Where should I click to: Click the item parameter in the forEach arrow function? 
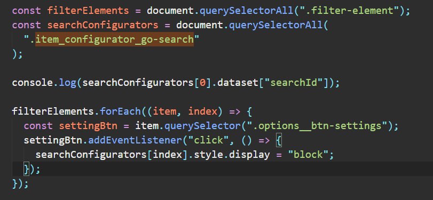click(x=164, y=111)
